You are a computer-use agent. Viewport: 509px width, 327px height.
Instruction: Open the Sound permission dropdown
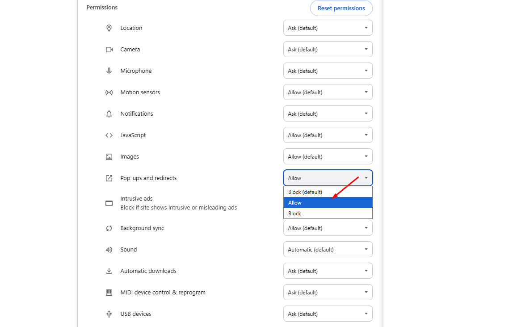coord(328,249)
